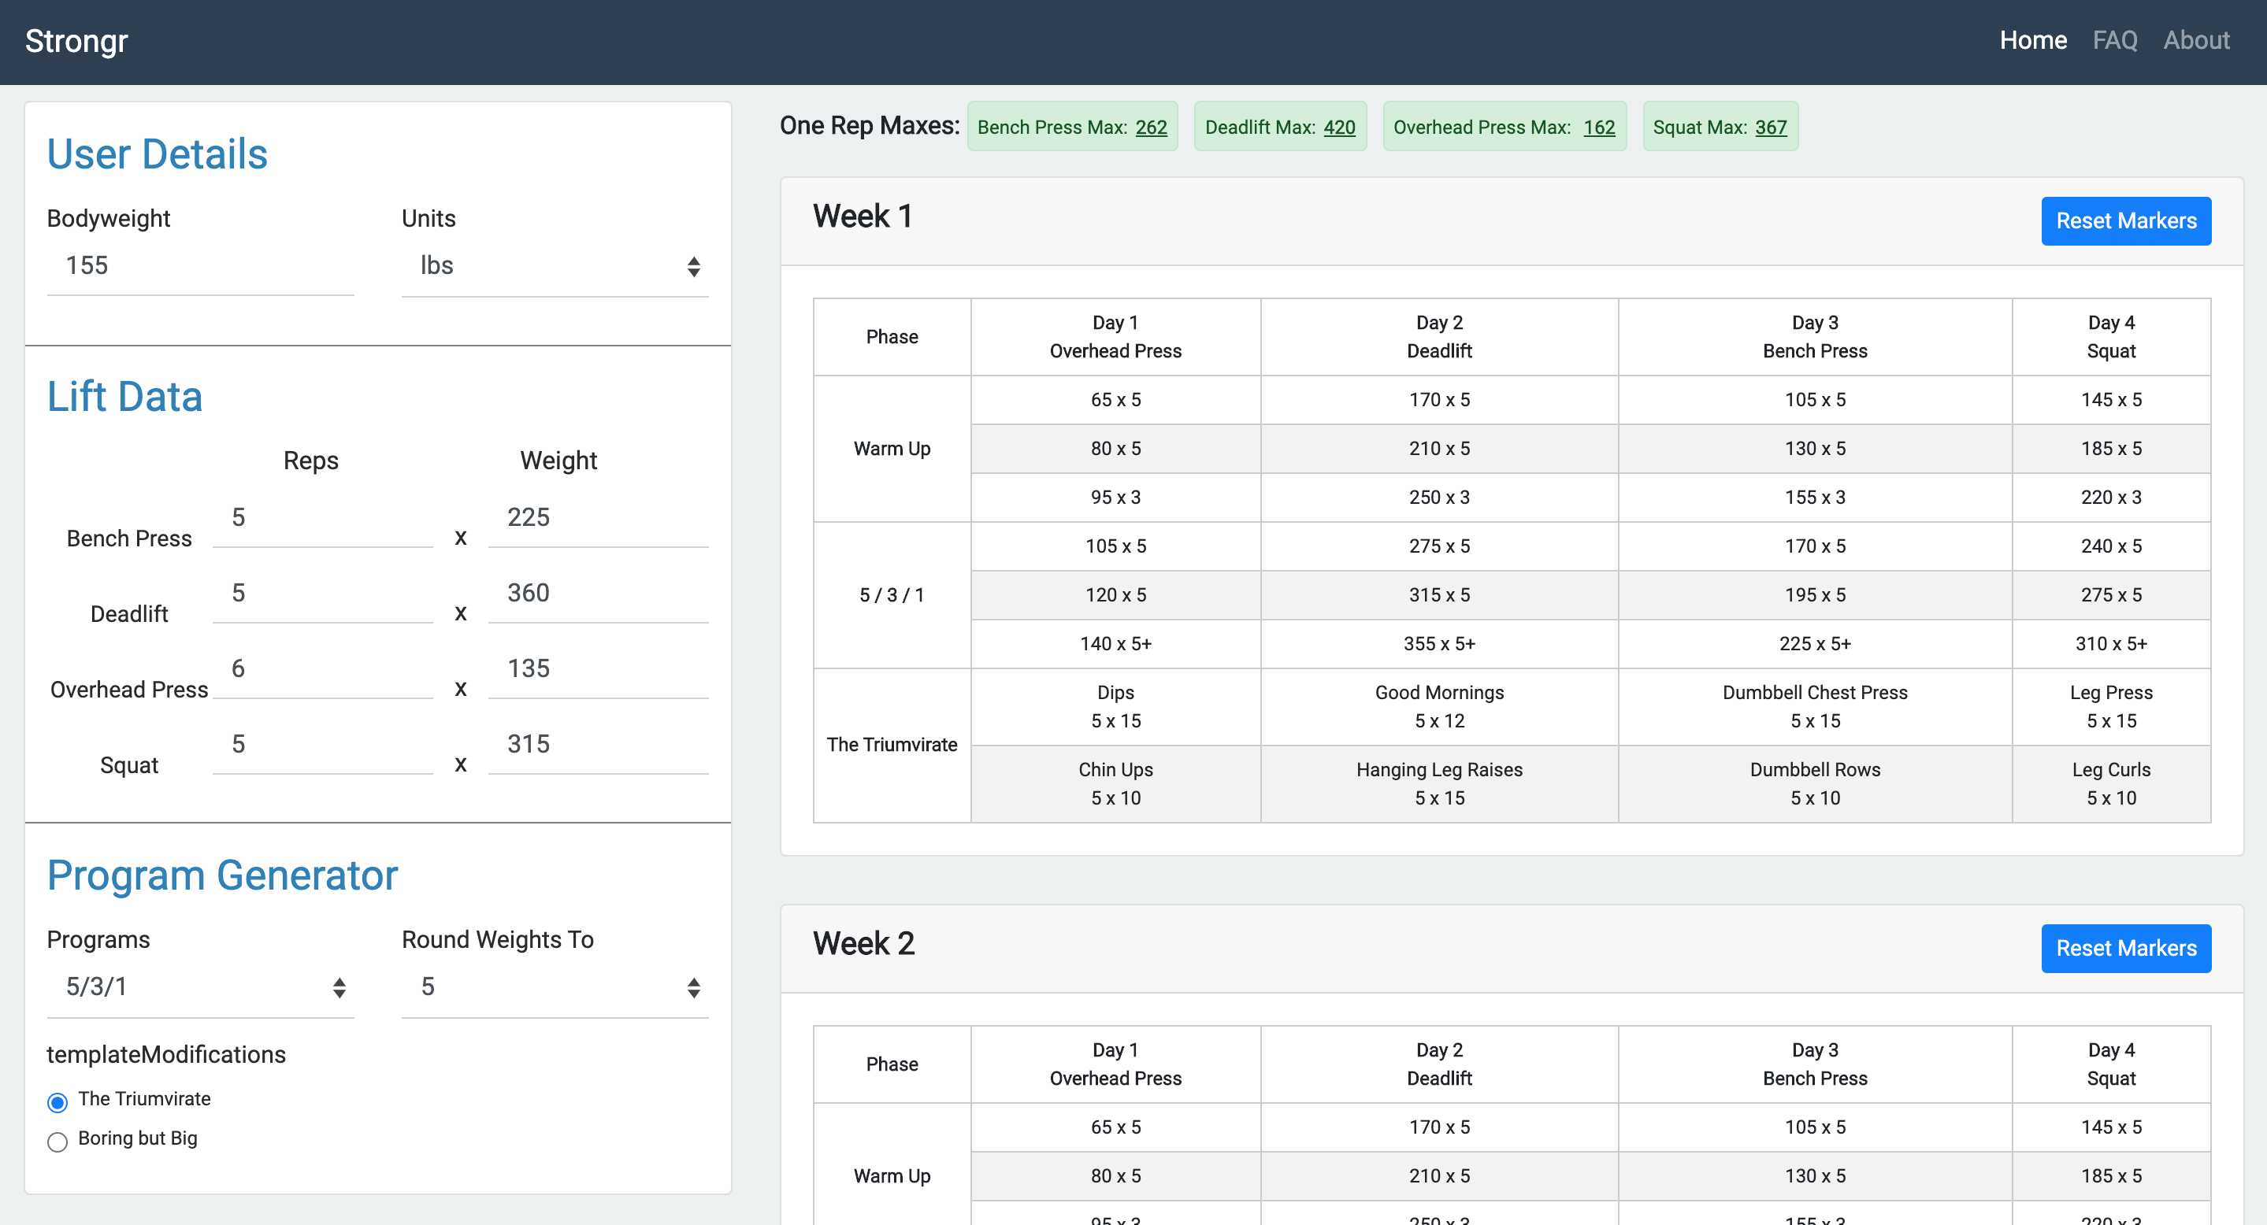Screen dimensions: 2267x1225
Task: Mark Week 1 Dumbbell Chest Press cell
Action: 1815,707
